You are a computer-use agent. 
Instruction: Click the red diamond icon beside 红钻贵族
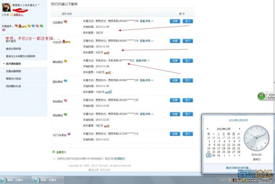click(x=66, y=22)
